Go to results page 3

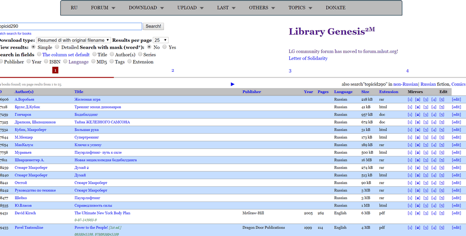[290, 70]
